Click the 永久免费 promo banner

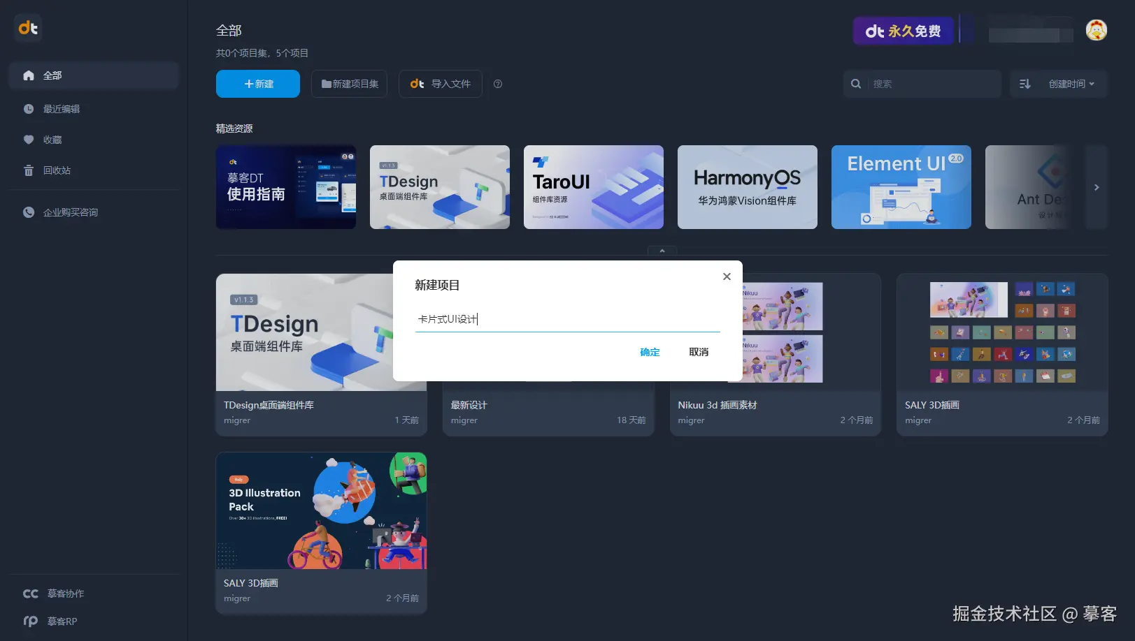(x=904, y=31)
